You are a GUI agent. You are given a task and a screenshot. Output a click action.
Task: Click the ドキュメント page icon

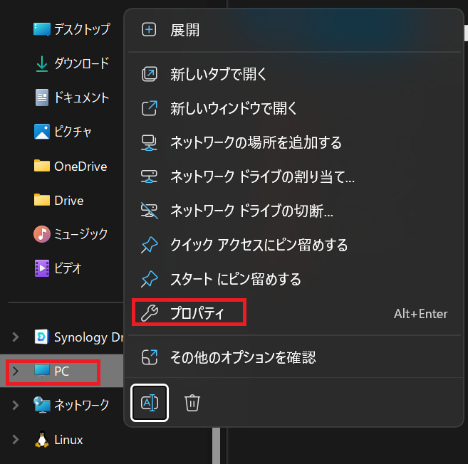pos(42,97)
